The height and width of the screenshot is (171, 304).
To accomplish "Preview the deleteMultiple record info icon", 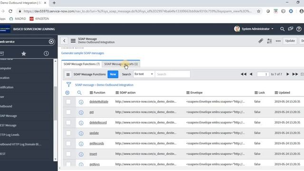I will click(x=81, y=102).
